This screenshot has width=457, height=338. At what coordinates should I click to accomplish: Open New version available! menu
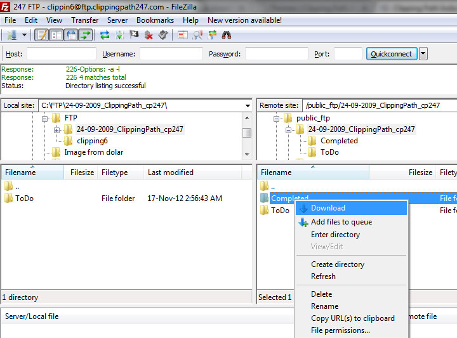click(x=244, y=20)
